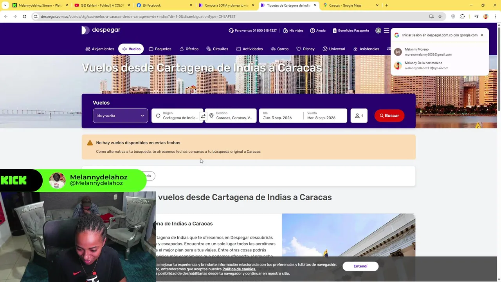Open Ida date Jue. 3 sep. 2026
The height and width of the screenshot is (282, 501).
pos(281,116)
